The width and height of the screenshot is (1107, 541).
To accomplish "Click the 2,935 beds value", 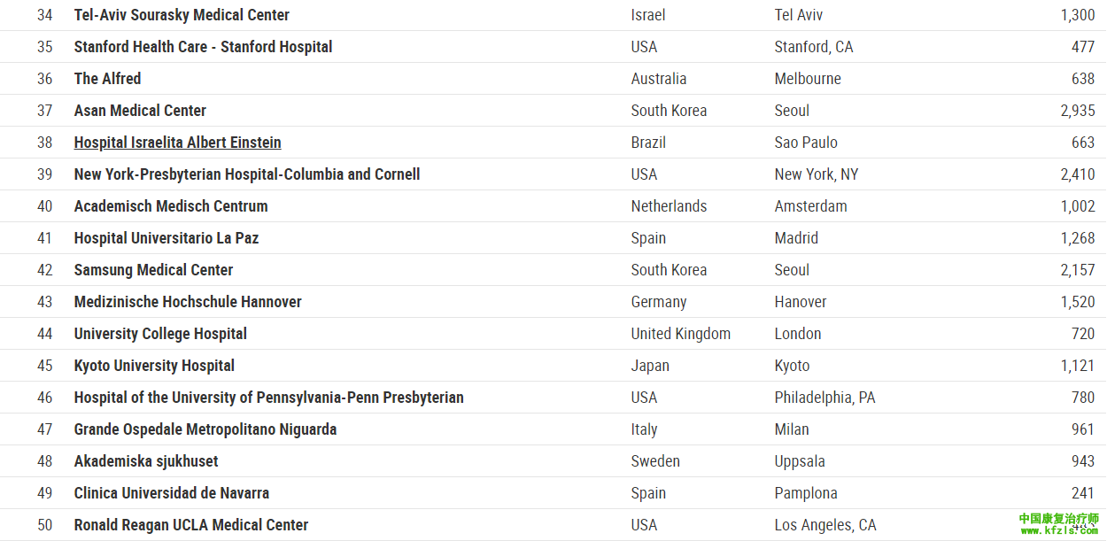I will click(x=1077, y=111).
